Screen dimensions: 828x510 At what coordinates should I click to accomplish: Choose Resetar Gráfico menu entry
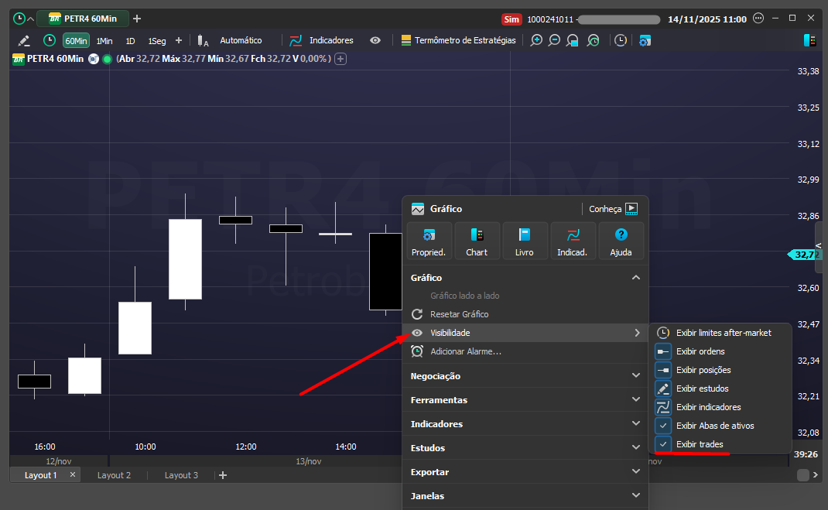pos(525,314)
